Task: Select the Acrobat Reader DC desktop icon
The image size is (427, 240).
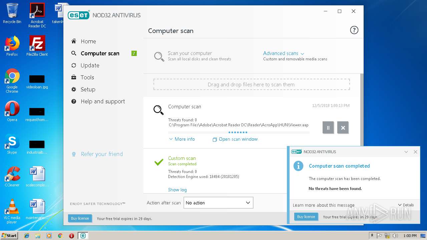Action: click(x=37, y=15)
